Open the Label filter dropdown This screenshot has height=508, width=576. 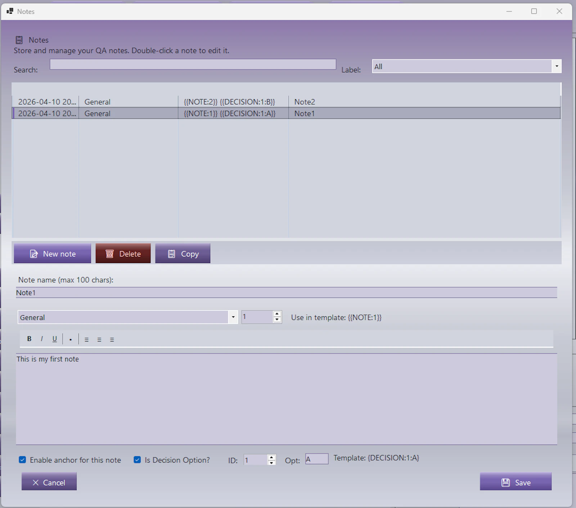tap(557, 66)
